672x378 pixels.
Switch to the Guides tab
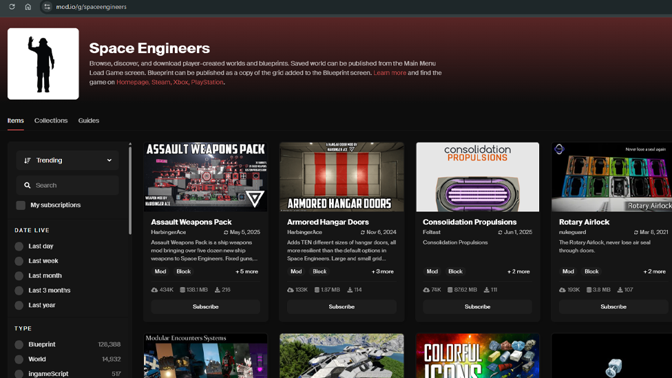[x=89, y=120]
